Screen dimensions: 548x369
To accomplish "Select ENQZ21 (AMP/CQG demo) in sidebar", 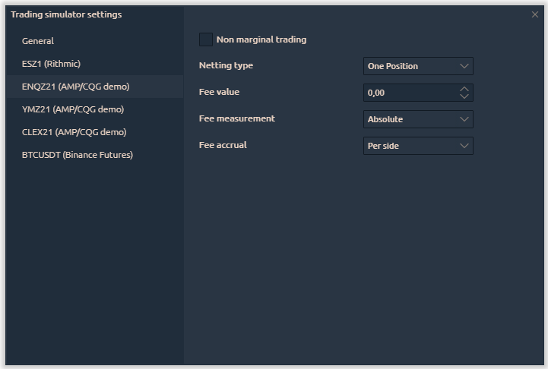I will point(75,87).
